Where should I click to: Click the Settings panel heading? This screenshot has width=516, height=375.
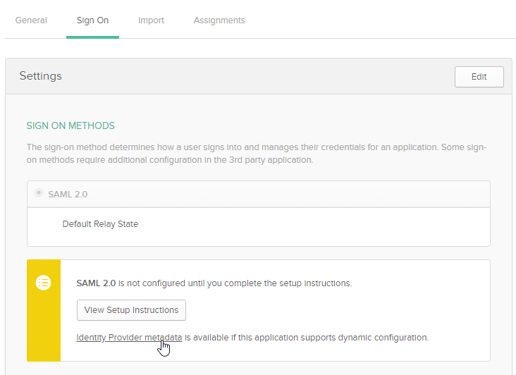pos(40,76)
